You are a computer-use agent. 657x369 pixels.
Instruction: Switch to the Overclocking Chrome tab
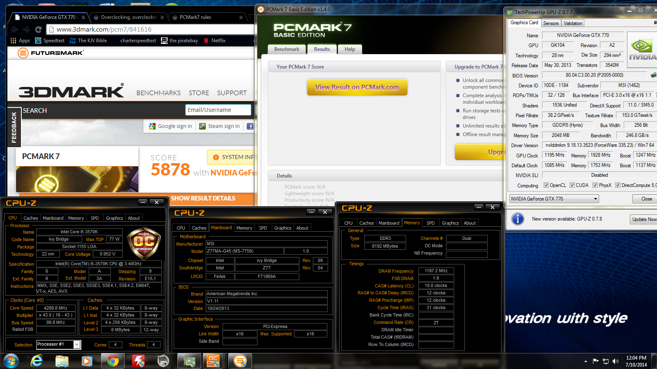[x=129, y=17]
